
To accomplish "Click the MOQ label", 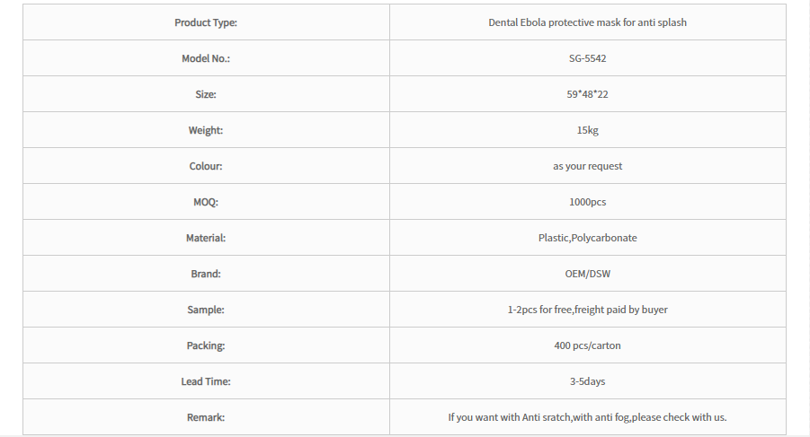I will 206,202.
